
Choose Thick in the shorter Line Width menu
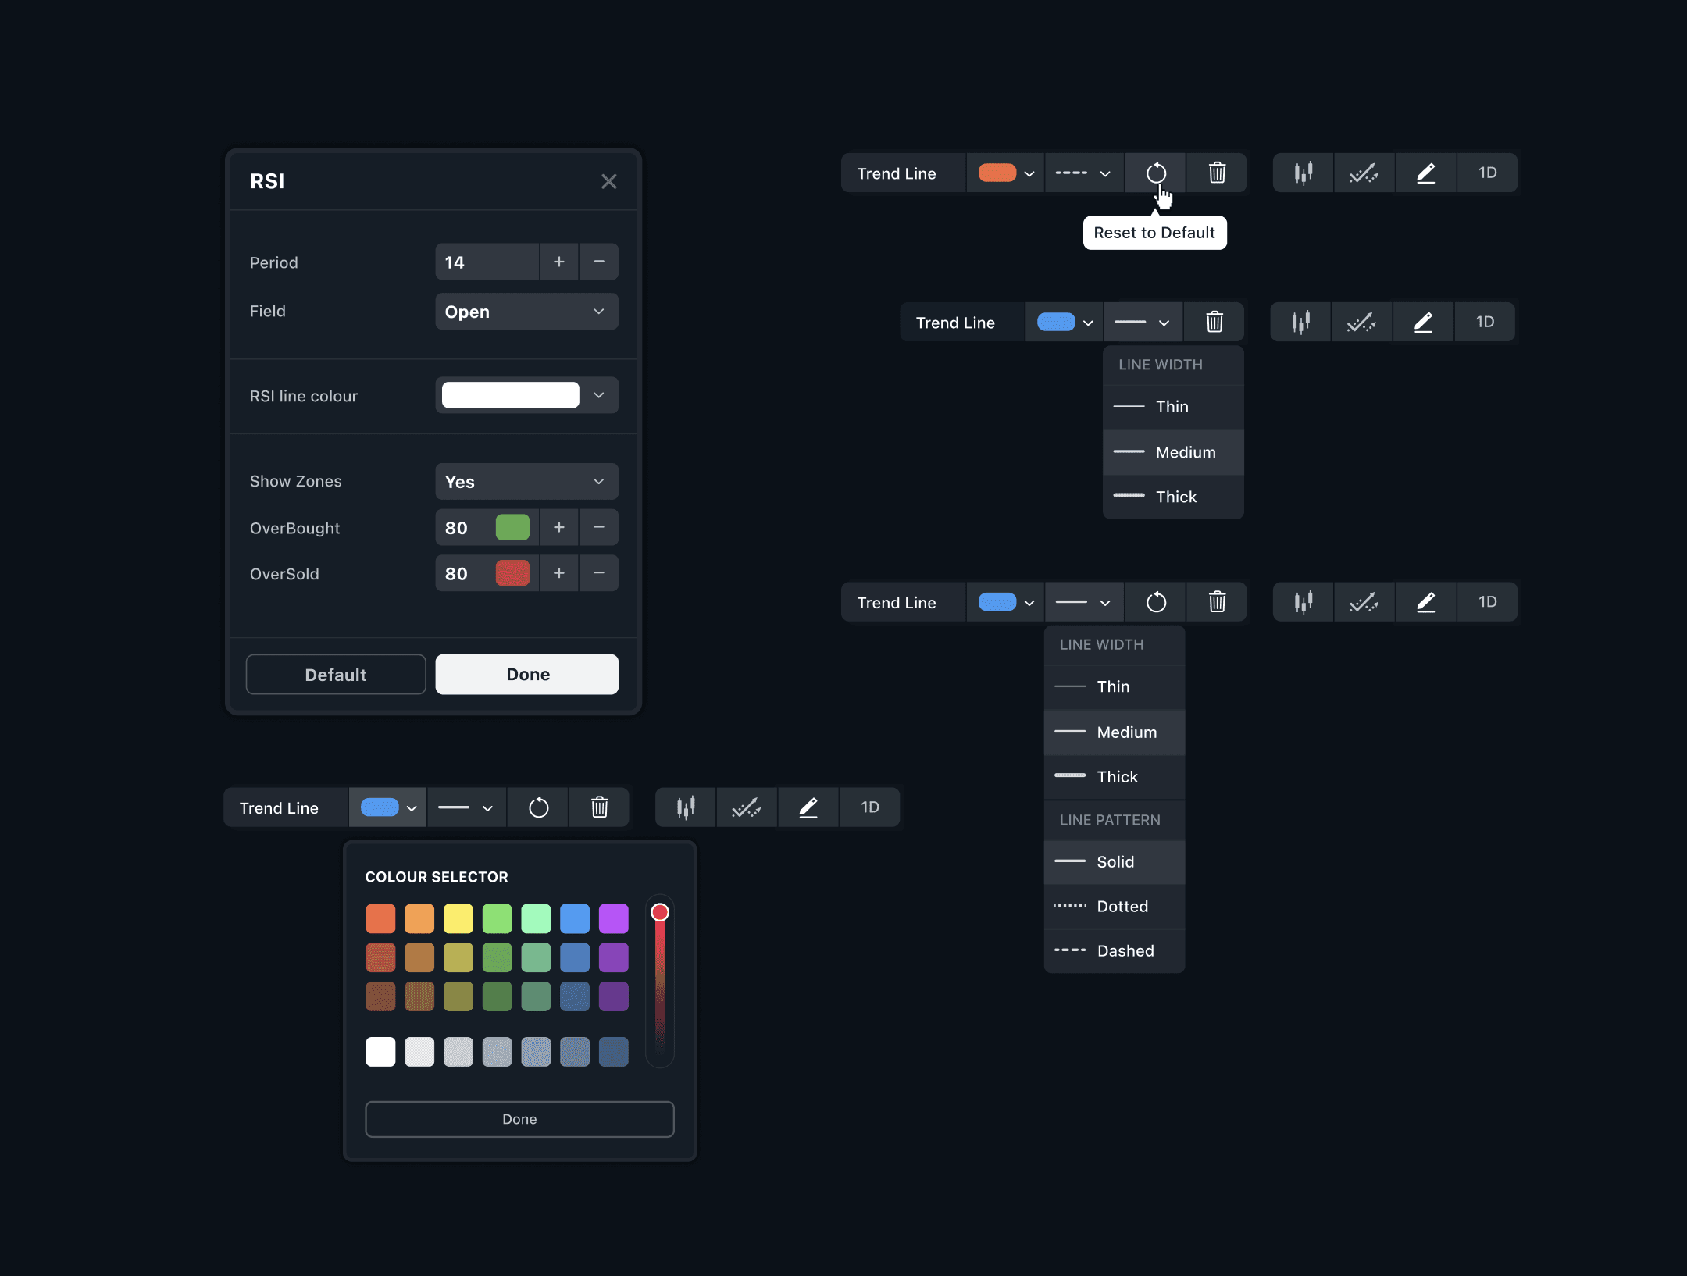1173,497
